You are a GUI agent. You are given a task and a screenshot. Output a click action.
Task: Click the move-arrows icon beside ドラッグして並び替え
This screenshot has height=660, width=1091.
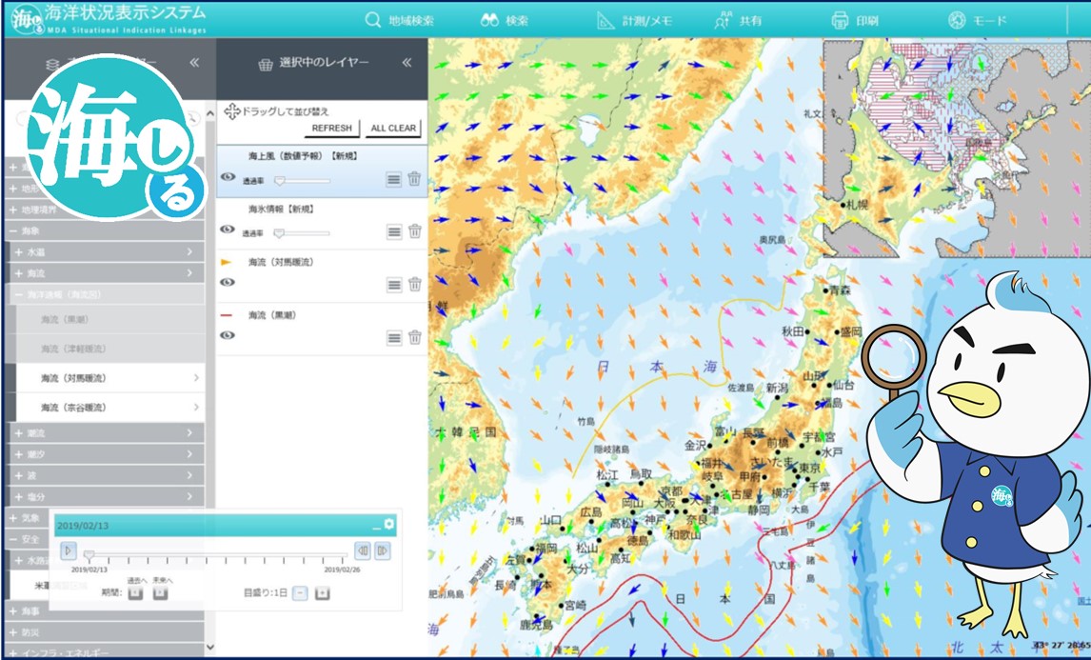click(231, 111)
